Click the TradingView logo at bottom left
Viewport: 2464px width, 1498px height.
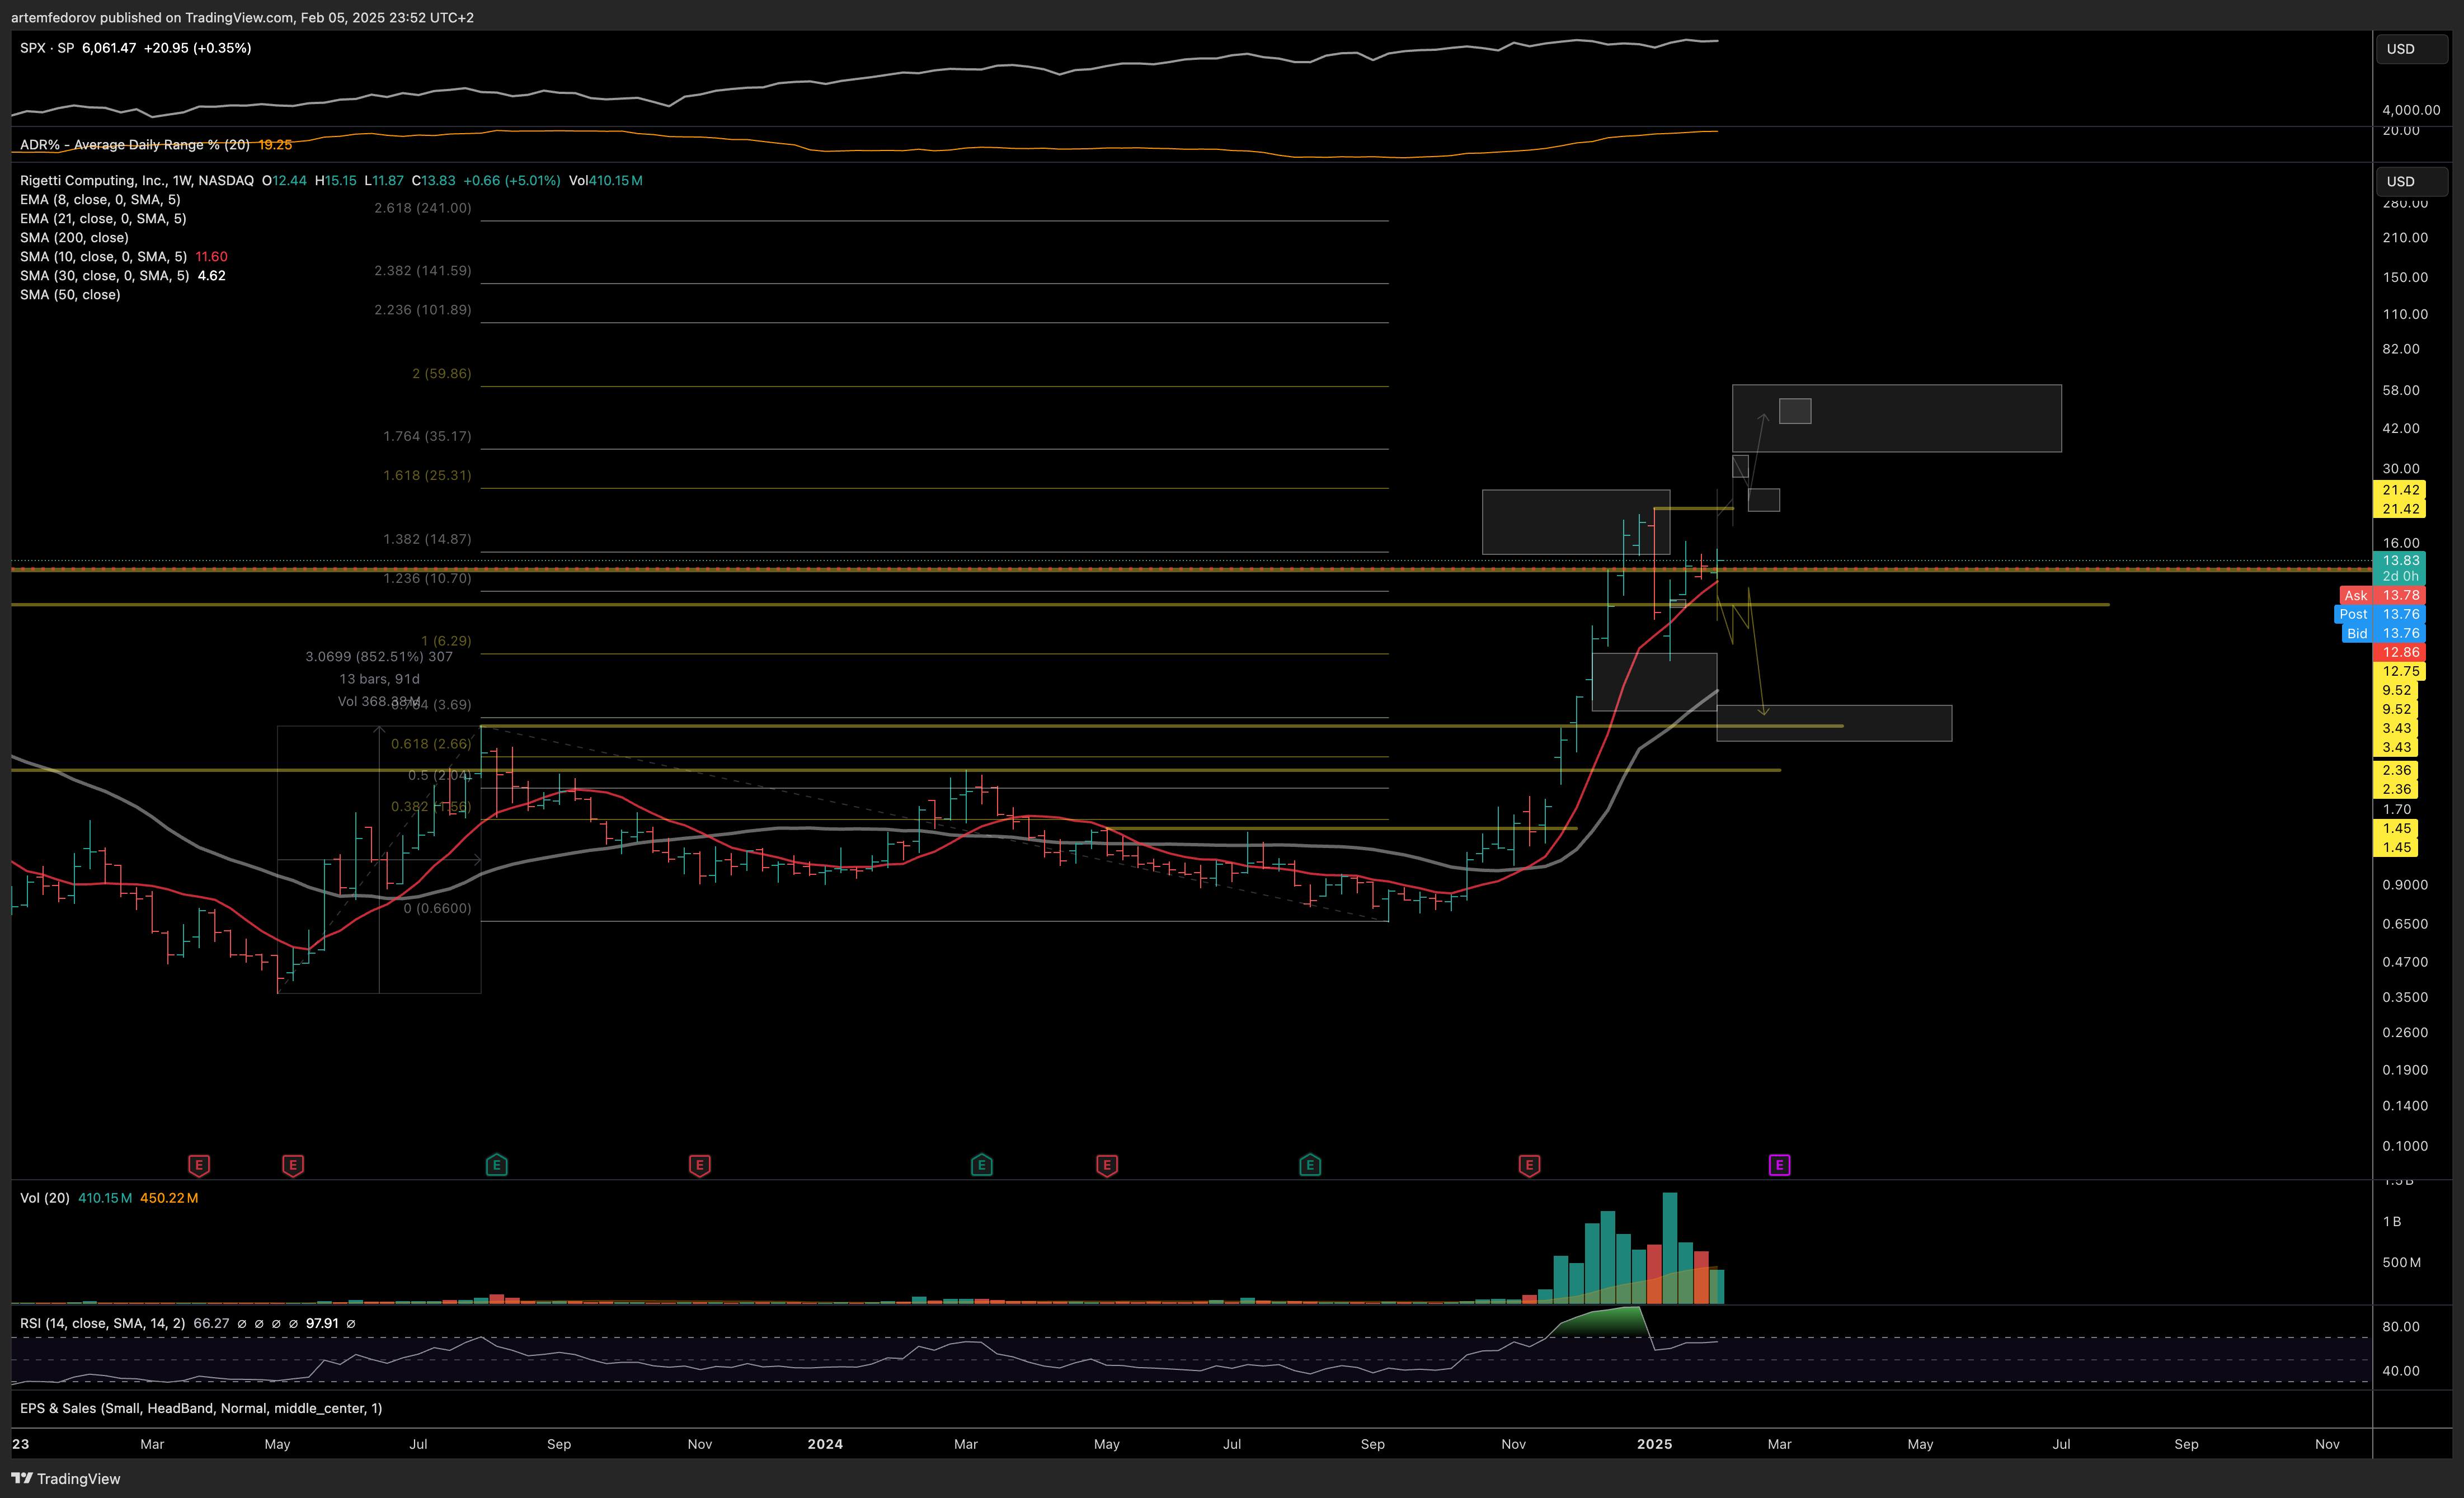pos(66,1478)
